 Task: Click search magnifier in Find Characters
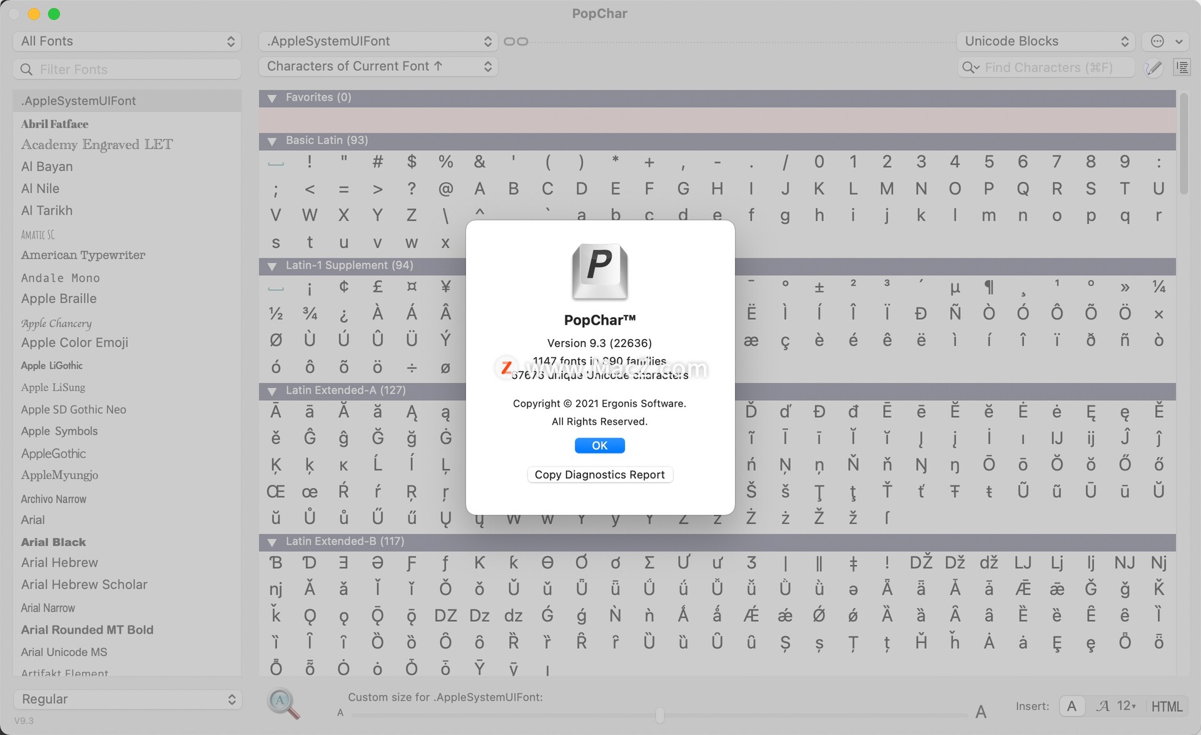click(x=971, y=68)
